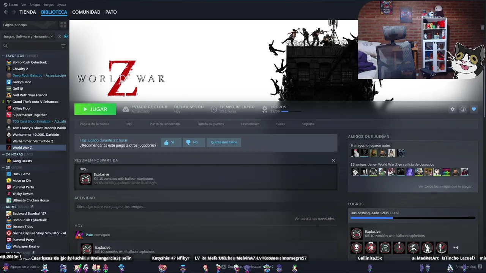Image resolution: width=486 pixels, height=273 pixels.
Task: Toggle sort by recent activity clock
Action: pyautogui.click(x=59, y=36)
